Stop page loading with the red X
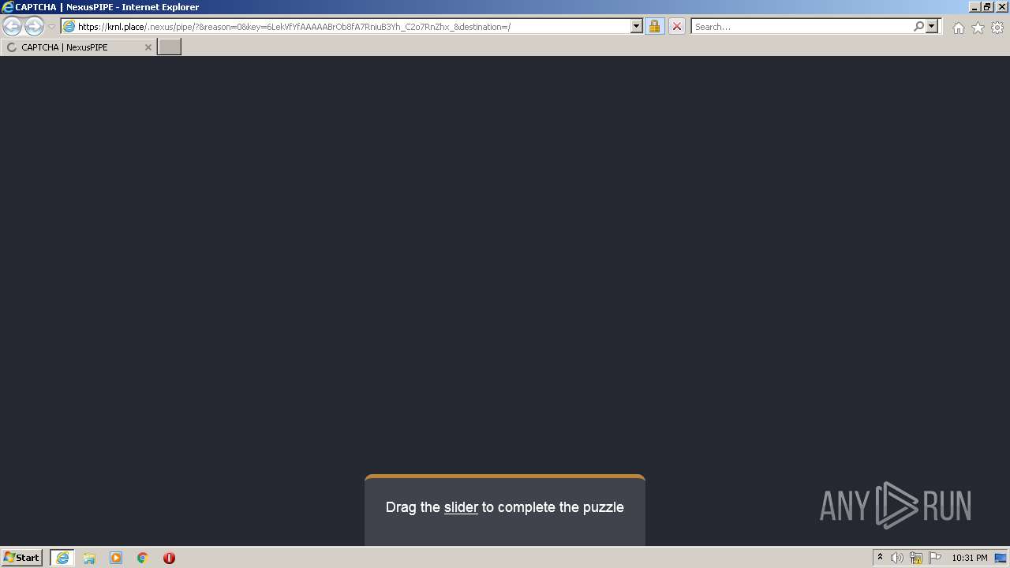 tap(676, 26)
